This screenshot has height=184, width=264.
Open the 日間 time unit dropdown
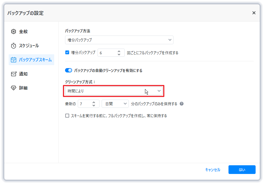click(115, 104)
